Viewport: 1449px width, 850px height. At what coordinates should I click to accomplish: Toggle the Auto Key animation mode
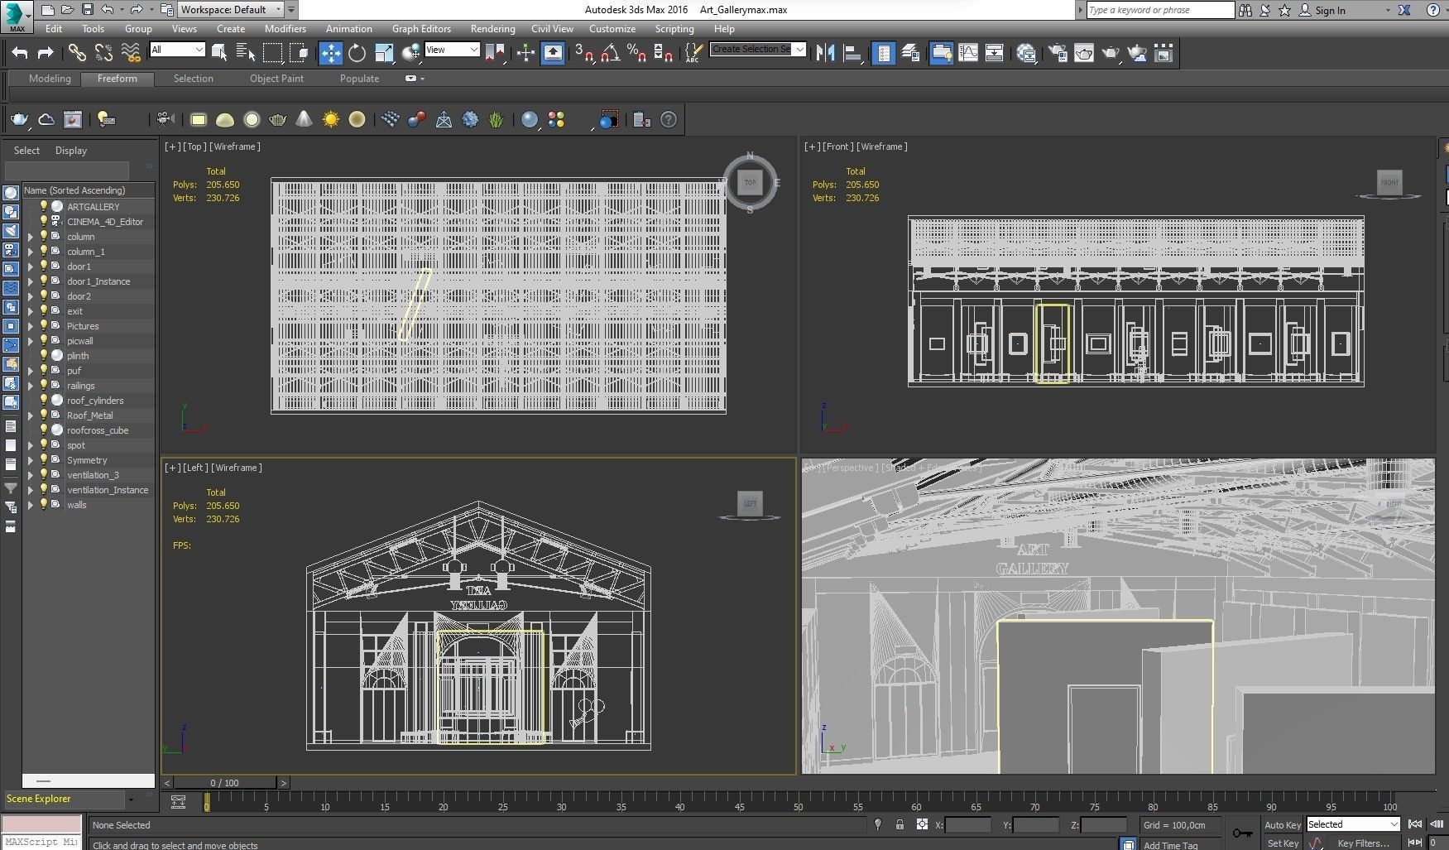1282,825
